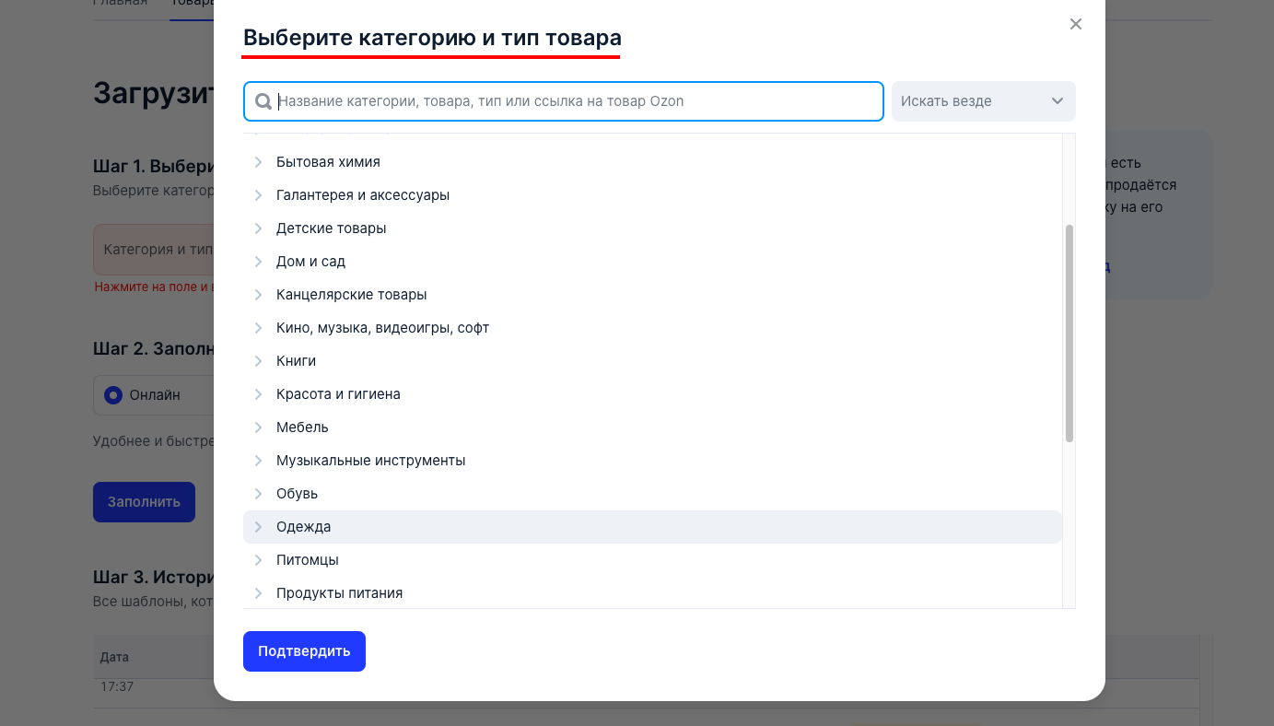Select the 'Мебель' category label
Viewport: 1274px width, 726px height.
point(302,427)
